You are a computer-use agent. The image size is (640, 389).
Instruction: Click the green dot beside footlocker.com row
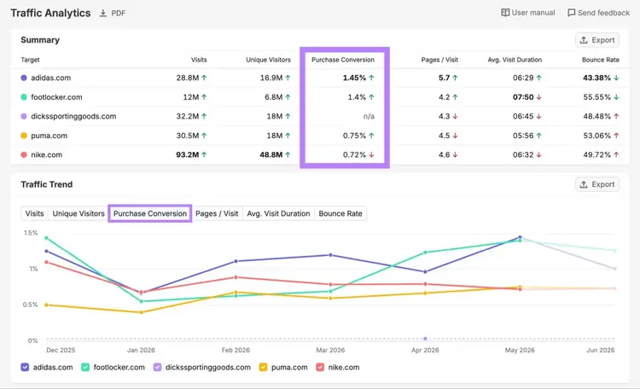(x=24, y=97)
